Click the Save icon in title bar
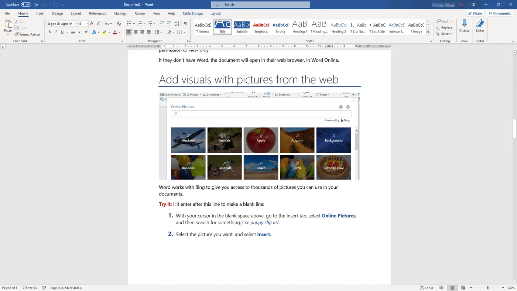Image resolution: width=517 pixels, height=291 pixels. [x=37, y=5]
